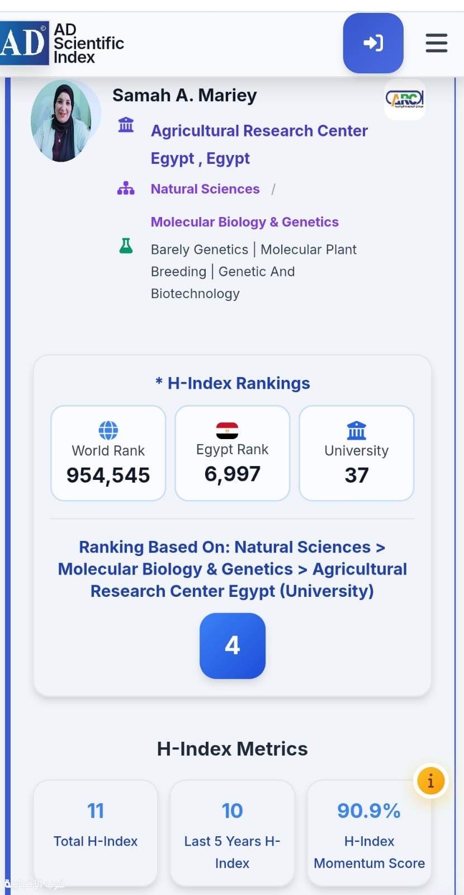Open Molecular Biology & Genetics link
This screenshot has width=464, height=895.
245,222
